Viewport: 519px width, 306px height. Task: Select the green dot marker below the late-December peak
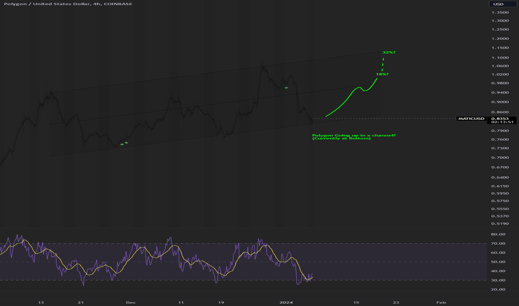click(286, 88)
